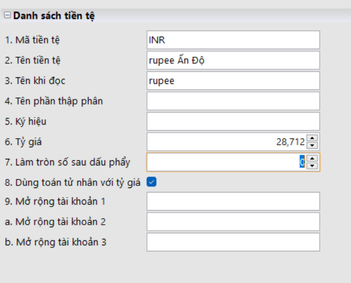Uncheck Dùng toán tử nhân với tỷ giá

pos(151,182)
